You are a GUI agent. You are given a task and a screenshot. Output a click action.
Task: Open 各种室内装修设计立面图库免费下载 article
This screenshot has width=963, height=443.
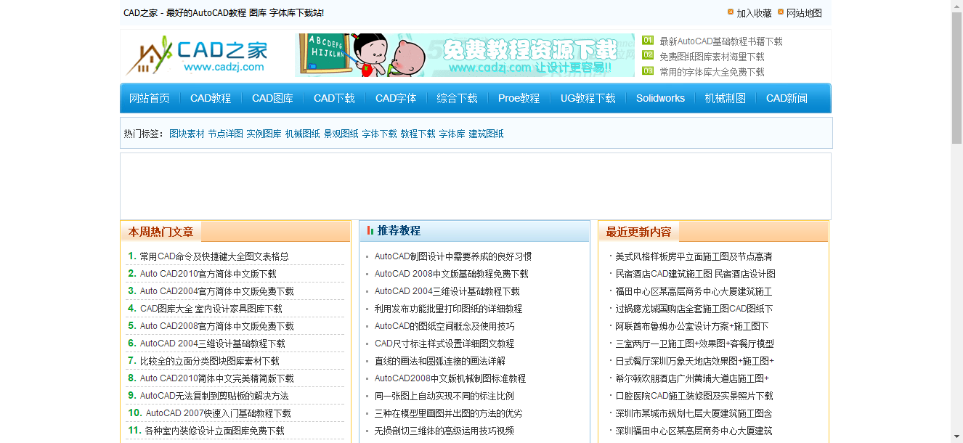[214, 431]
